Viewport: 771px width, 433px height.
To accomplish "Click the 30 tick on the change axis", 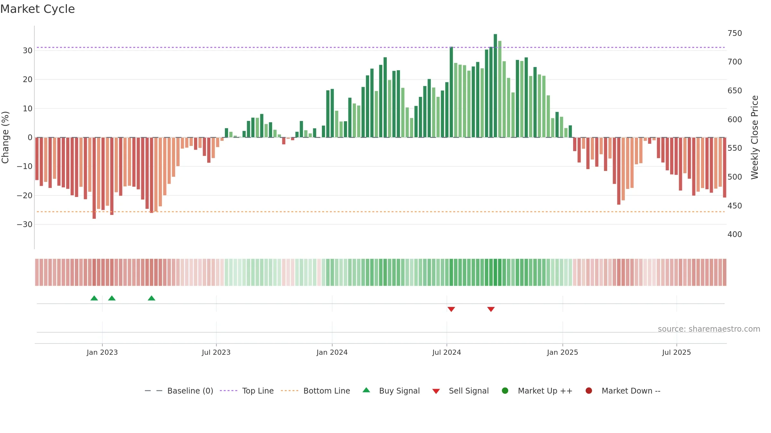I will (28, 51).
